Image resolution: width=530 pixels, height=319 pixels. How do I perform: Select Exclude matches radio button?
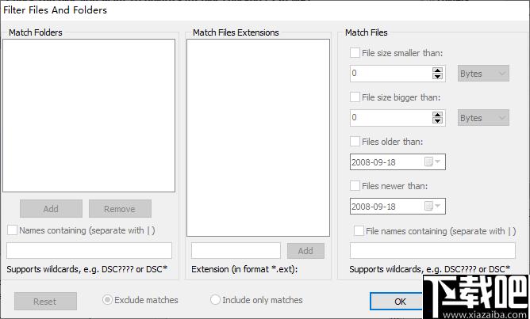107,300
